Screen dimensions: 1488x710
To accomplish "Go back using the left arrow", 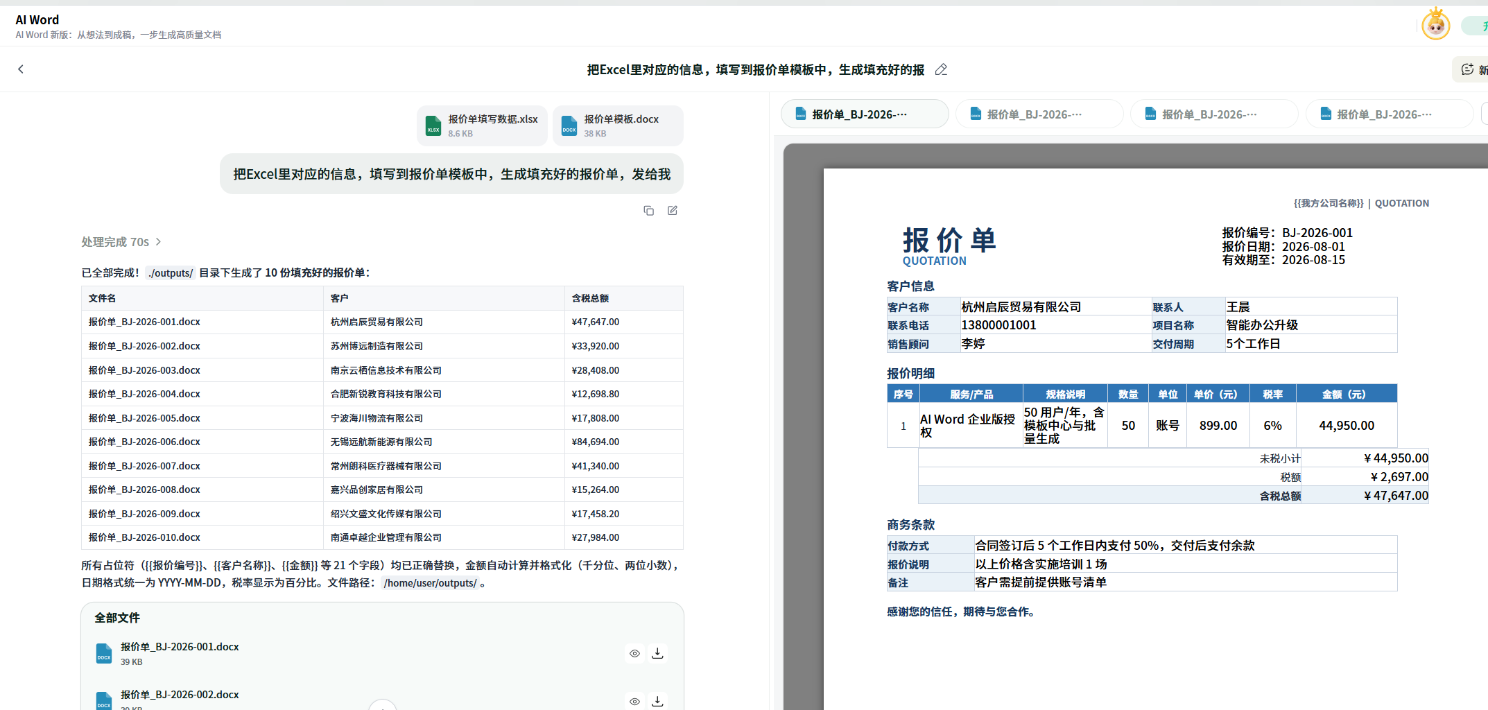I will [21, 69].
